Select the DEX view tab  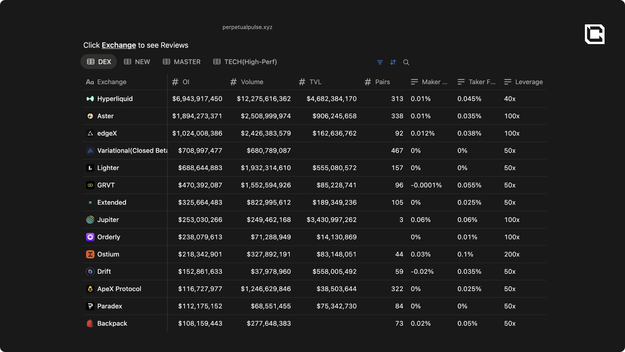(x=99, y=62)
